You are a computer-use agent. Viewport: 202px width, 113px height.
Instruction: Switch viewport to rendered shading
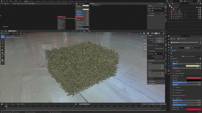point(160,34)
